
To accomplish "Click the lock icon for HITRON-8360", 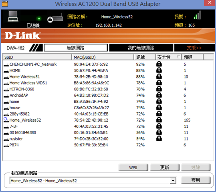I will [159, 89].
